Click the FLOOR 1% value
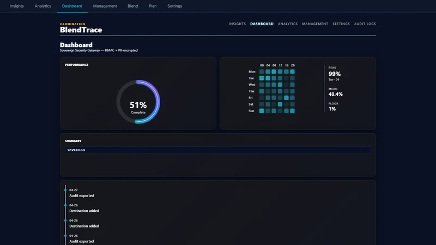The height and width of the screenshot is (245, 436). (x=332, y=109)
